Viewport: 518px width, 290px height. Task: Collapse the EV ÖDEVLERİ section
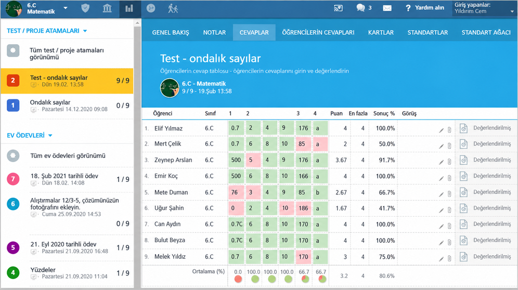pyautogui.click(x=50, y=136)
